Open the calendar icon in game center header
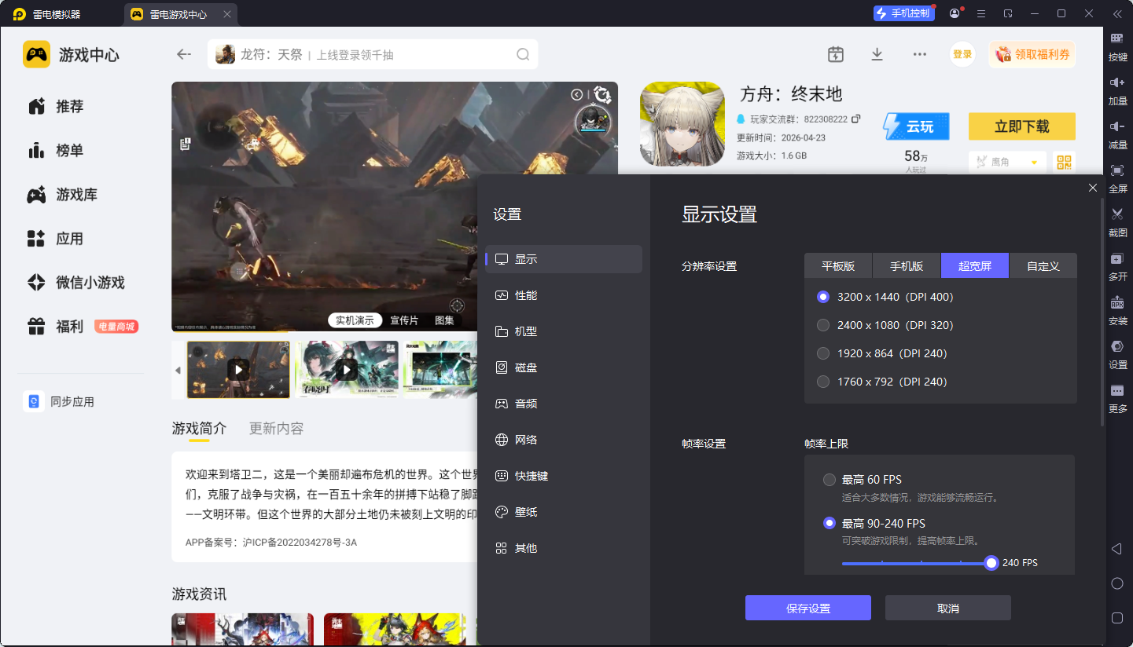 coord(836,54)
